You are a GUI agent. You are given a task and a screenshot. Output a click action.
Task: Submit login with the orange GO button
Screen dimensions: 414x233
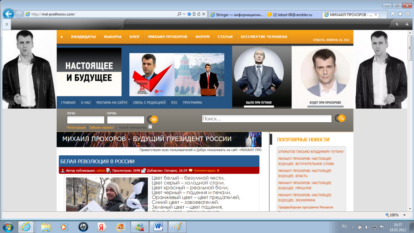153,119
